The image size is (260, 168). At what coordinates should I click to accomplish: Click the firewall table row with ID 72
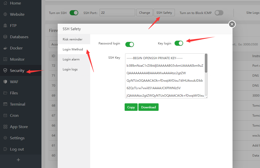(x=53, y=66)
